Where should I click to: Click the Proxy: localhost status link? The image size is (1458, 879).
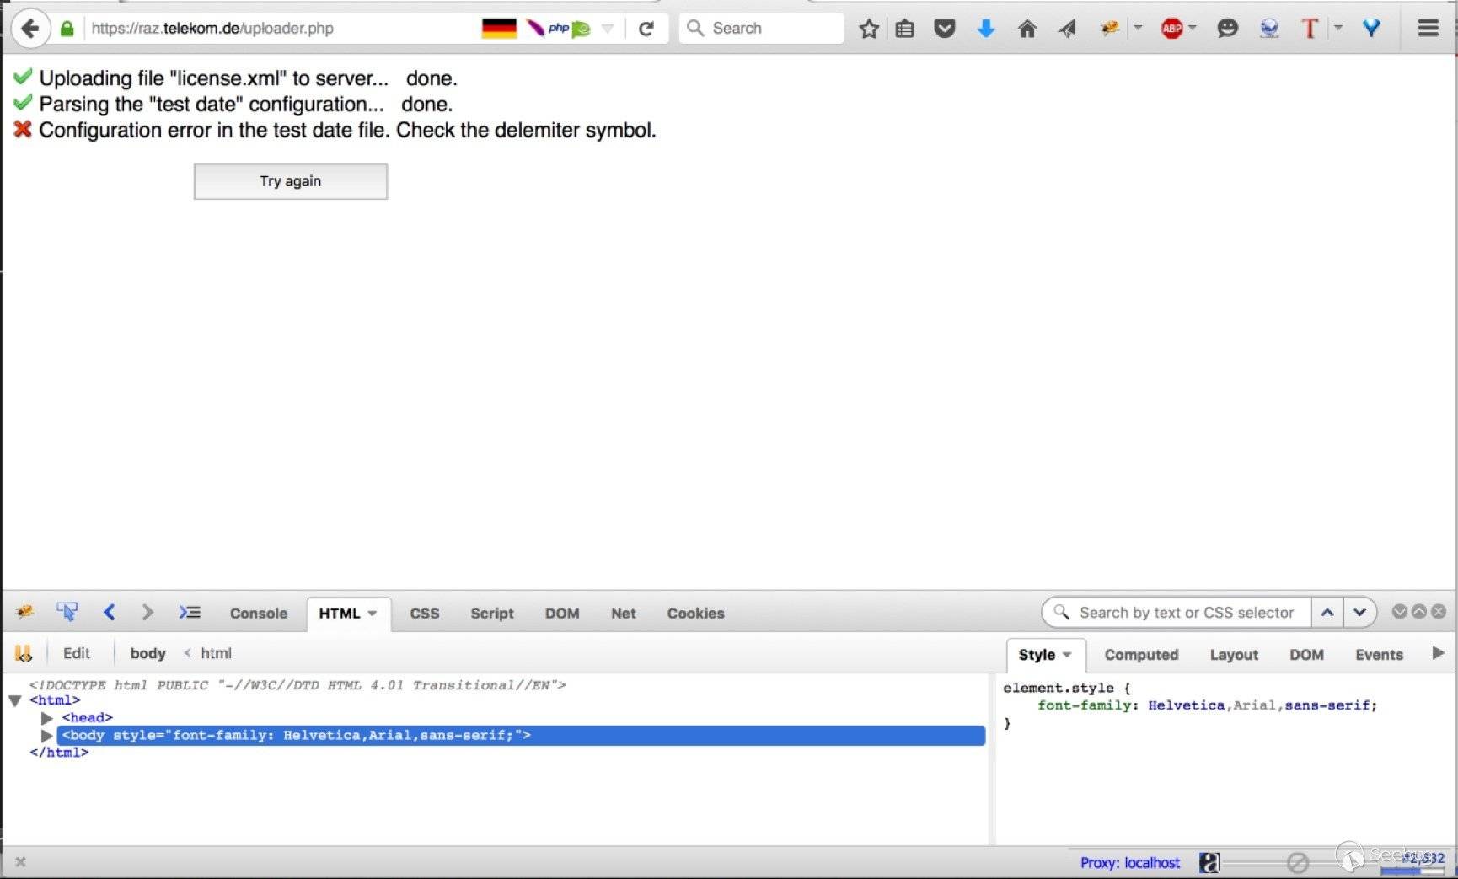(1130, 863)
